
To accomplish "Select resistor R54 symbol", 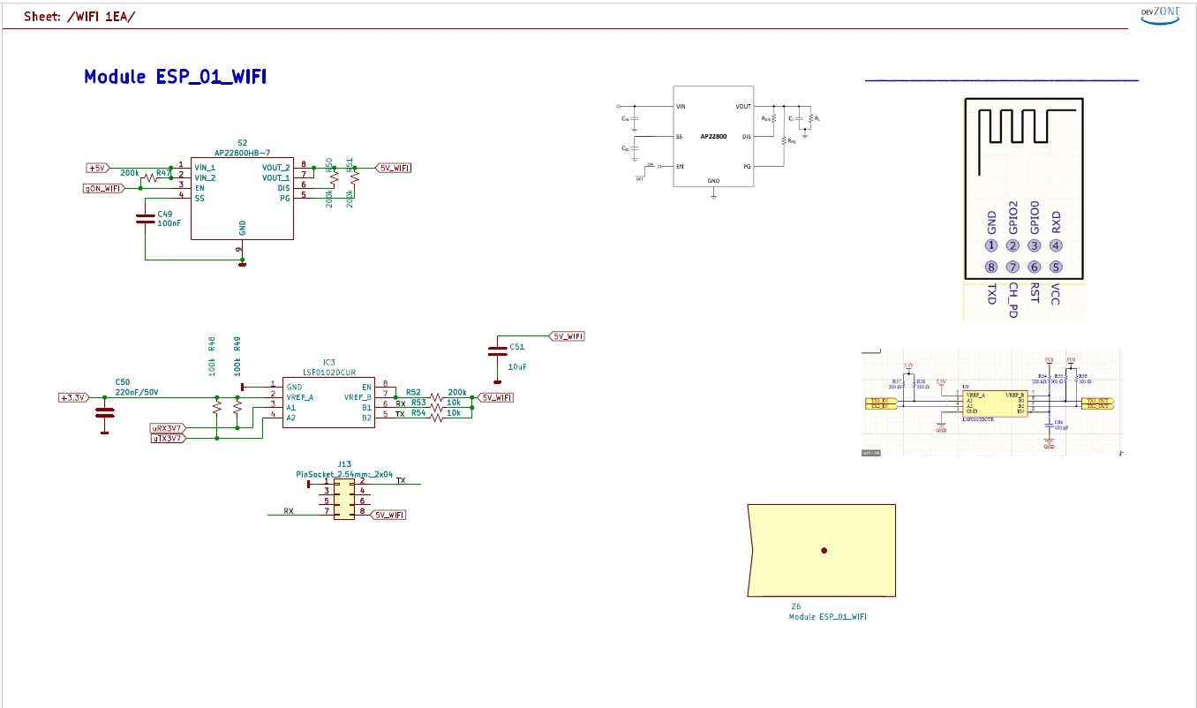I will (436, 418).
